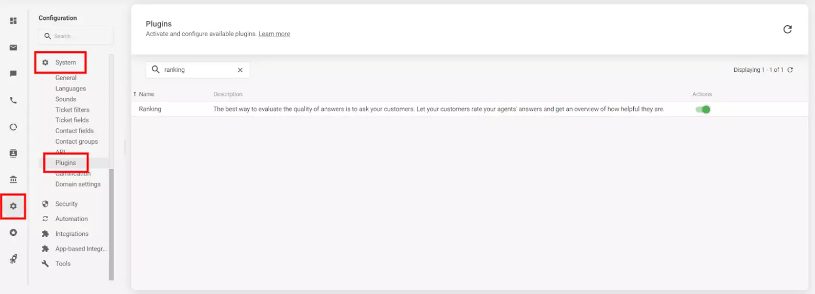Click the rocket icon at sidebar bottom
This screenshot has width=815, height=294.
[14, 259]
